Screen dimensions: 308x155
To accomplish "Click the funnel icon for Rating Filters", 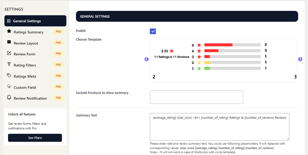I will [x=9, y=64].
